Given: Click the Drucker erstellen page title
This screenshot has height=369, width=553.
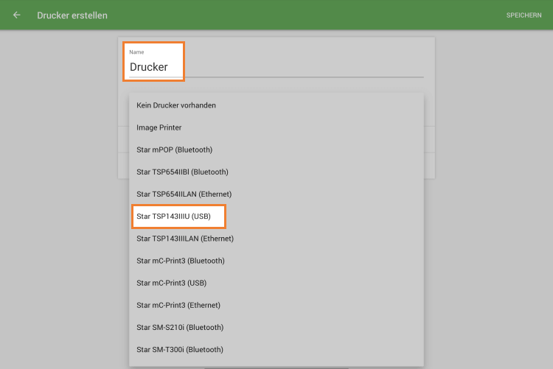Looking at the screenshot, I should pos(72,15).
